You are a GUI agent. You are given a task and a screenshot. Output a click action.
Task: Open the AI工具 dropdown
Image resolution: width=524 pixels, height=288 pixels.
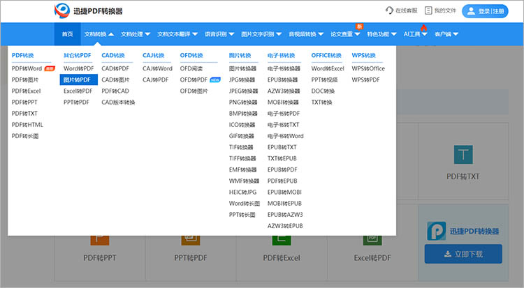(x=415, y=33)
